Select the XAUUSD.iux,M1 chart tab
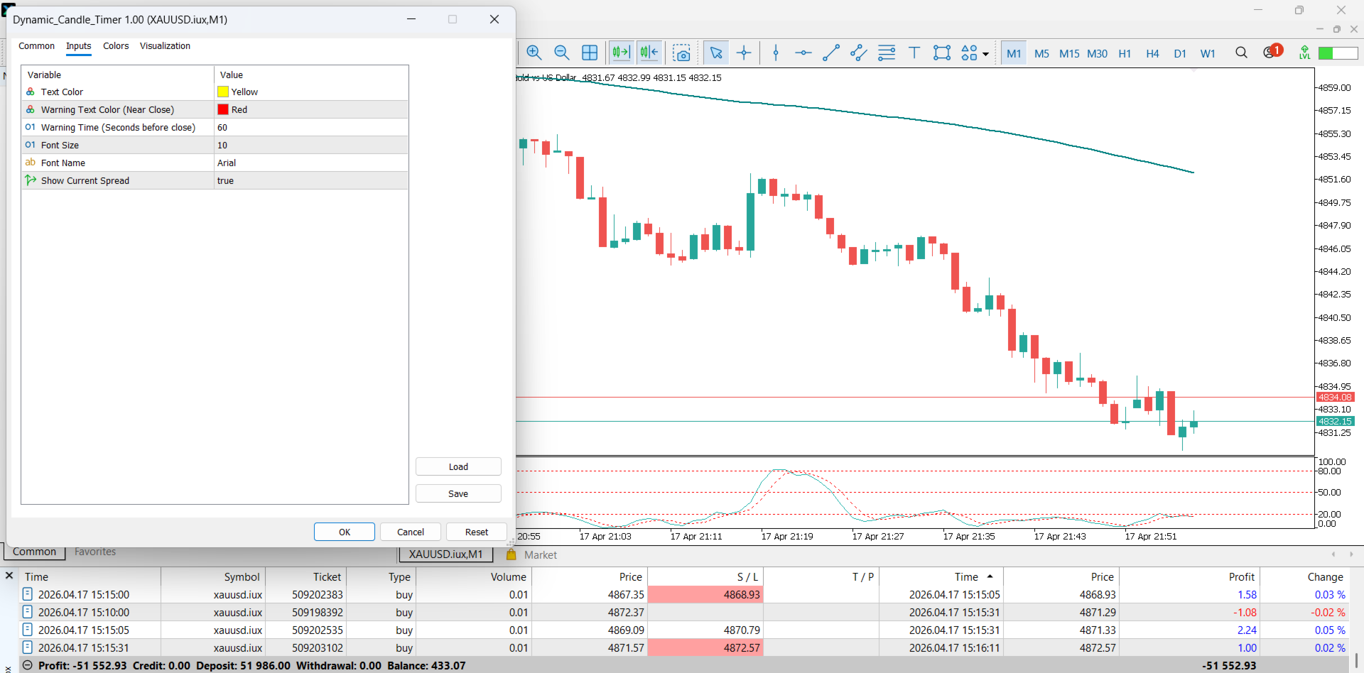 pos(445,554)
